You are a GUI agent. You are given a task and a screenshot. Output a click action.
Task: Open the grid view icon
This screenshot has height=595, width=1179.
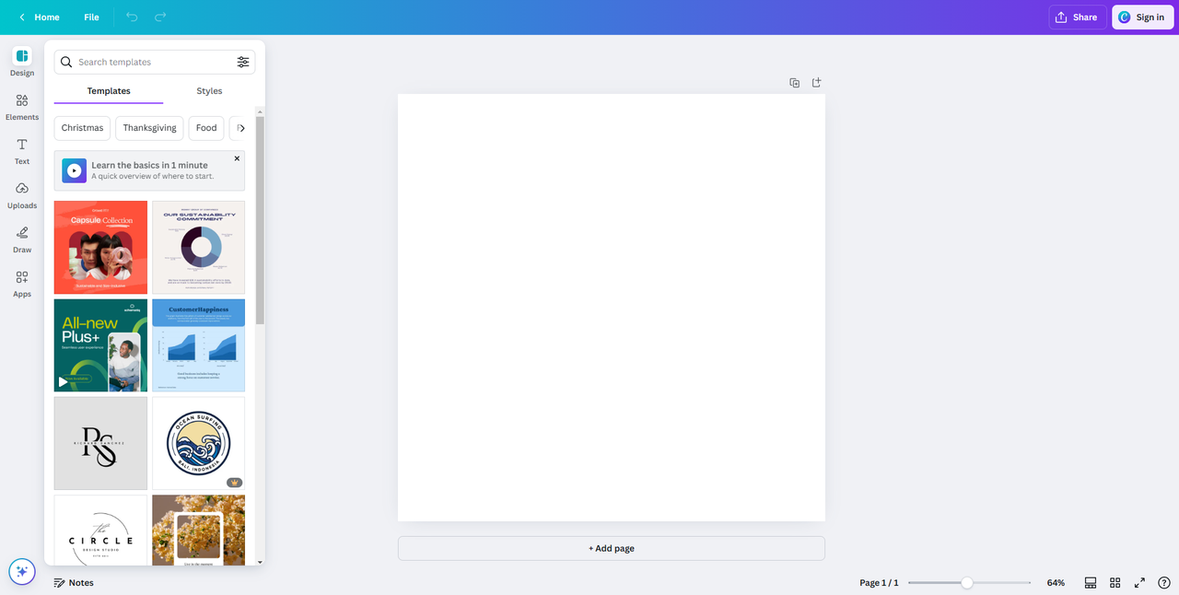1115,583
